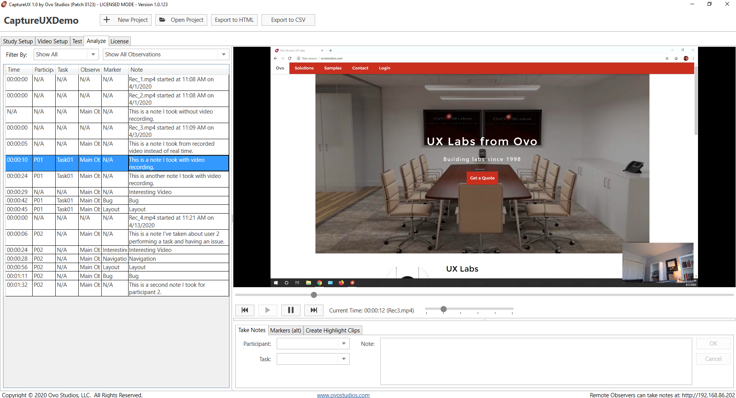Pause the video playback
The image size is (736, 398).
click(291, 310)
